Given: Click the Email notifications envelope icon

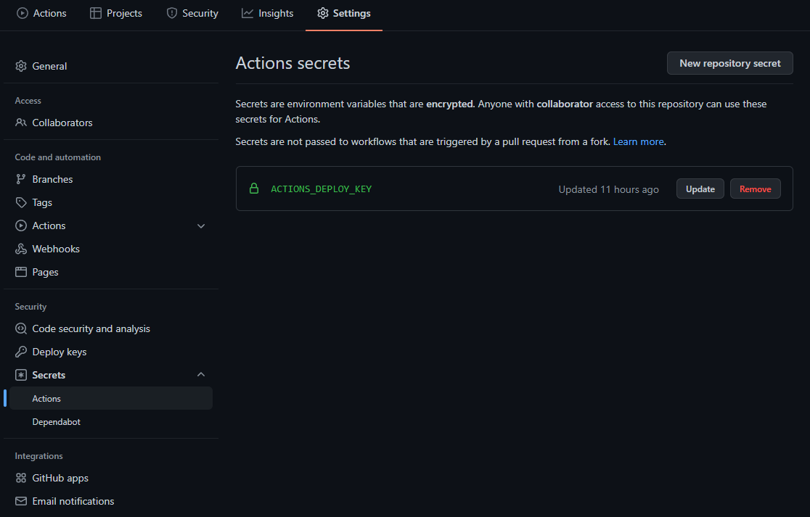Looking at the screenshot, I should (21, 501).
